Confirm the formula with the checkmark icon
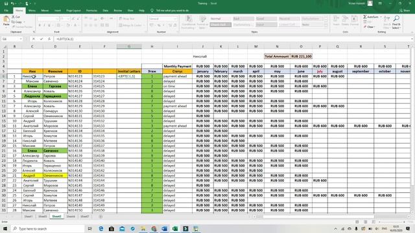The width and height of the screenshot is (415, 233). coord(41,39)
